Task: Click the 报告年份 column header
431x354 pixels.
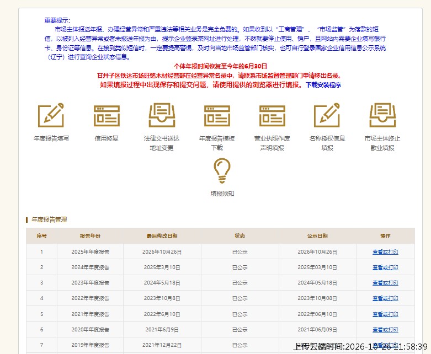Action: 90,236
